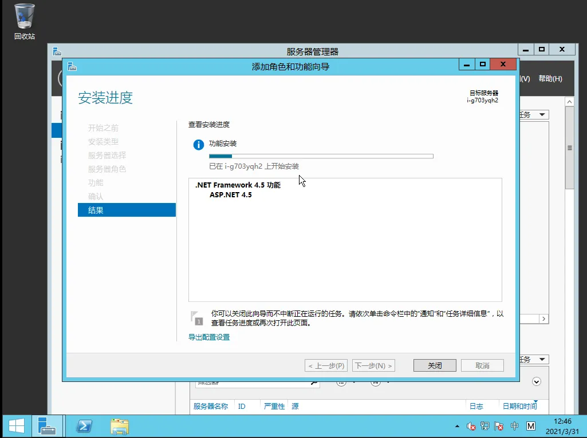The image size is (587, 438).
Task: Show hidden tray icons arrow
Action: tap(457, 427)
